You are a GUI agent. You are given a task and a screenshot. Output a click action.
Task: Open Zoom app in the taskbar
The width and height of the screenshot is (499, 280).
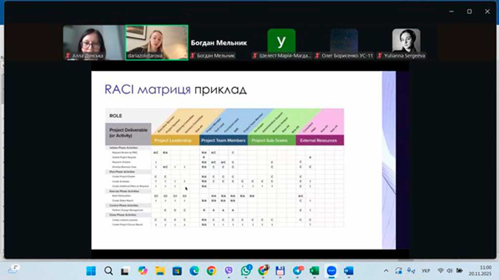(331, 270)
